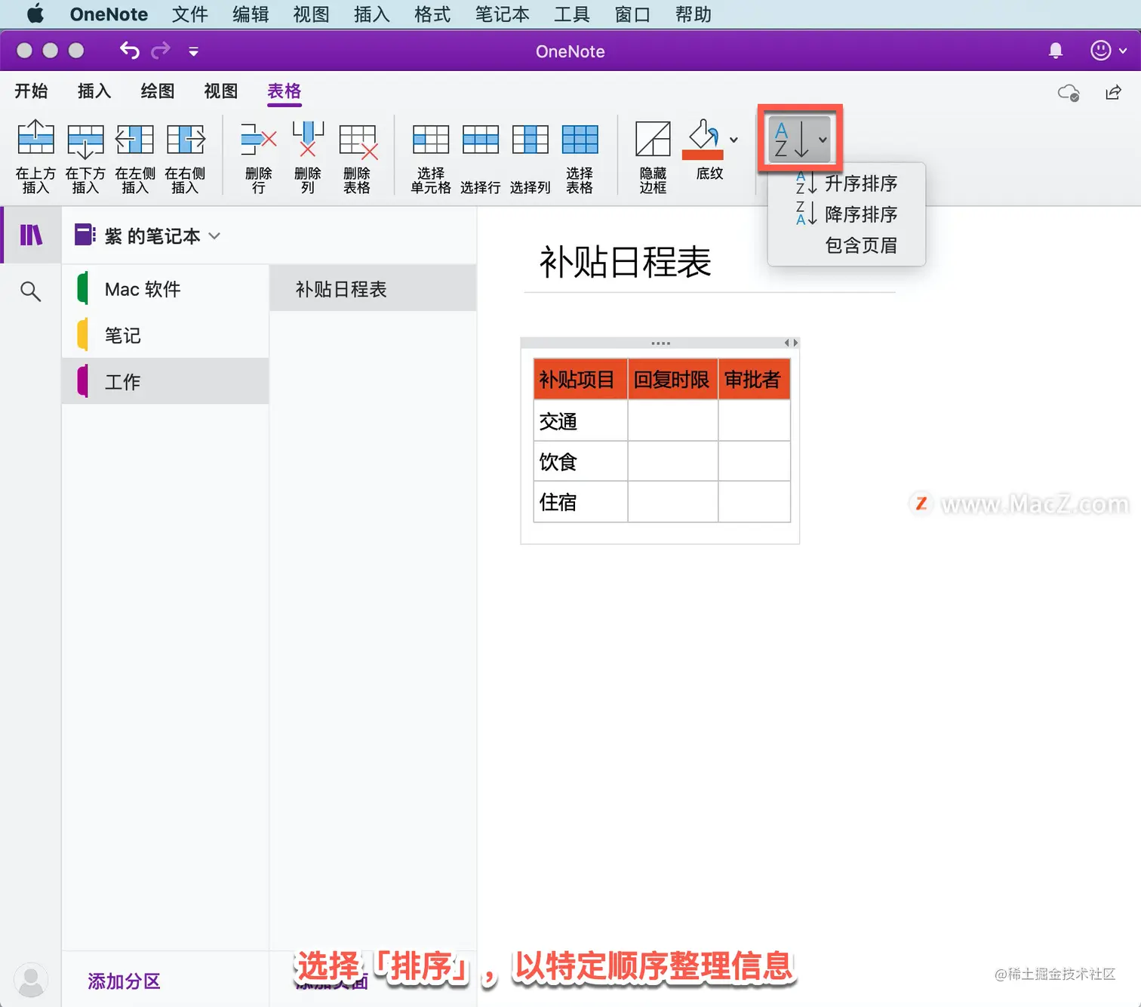
Task: Open the 帮助 menu
Action: tap(693, 14)
